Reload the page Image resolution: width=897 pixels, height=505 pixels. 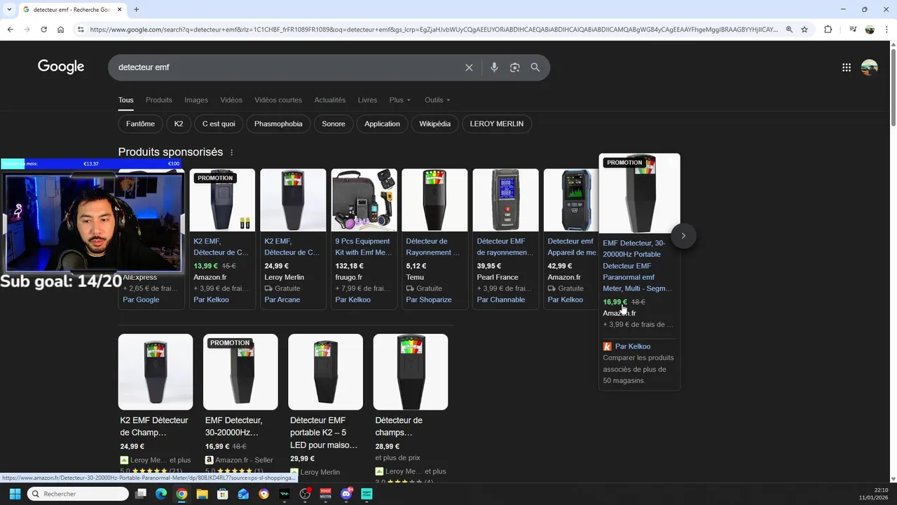pos(43,29)
